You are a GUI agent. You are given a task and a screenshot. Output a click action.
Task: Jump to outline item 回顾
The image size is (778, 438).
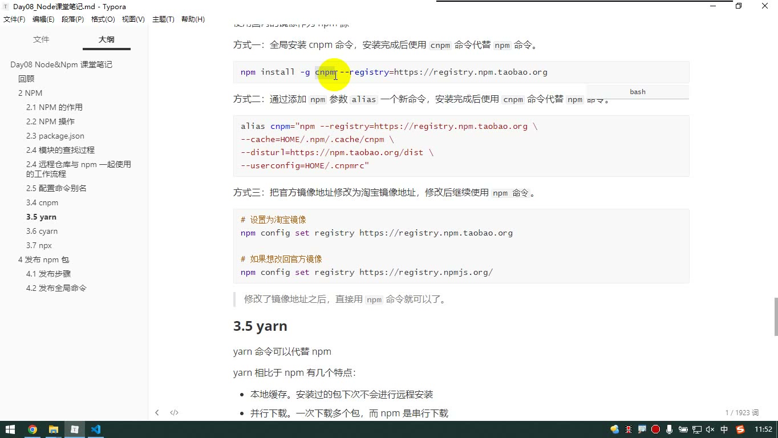(26, 79)
